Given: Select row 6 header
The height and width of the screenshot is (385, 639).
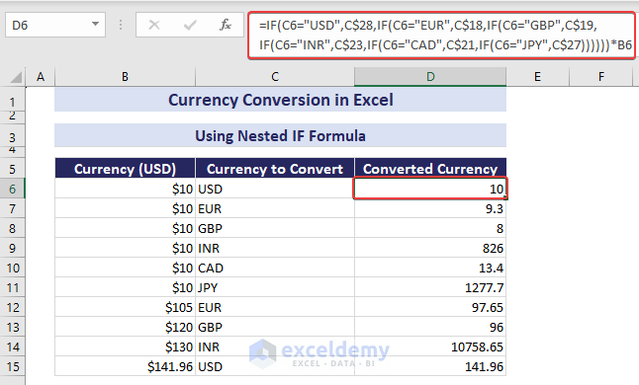Looking at the screenshot, I should (x=13, y=189).
